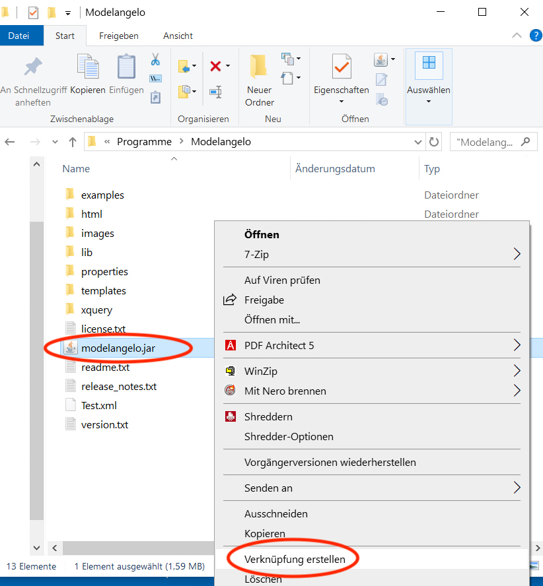Open the address bar history dropdown chevron
The height and width of the screenshot is (586, 543).
[418, 142]
